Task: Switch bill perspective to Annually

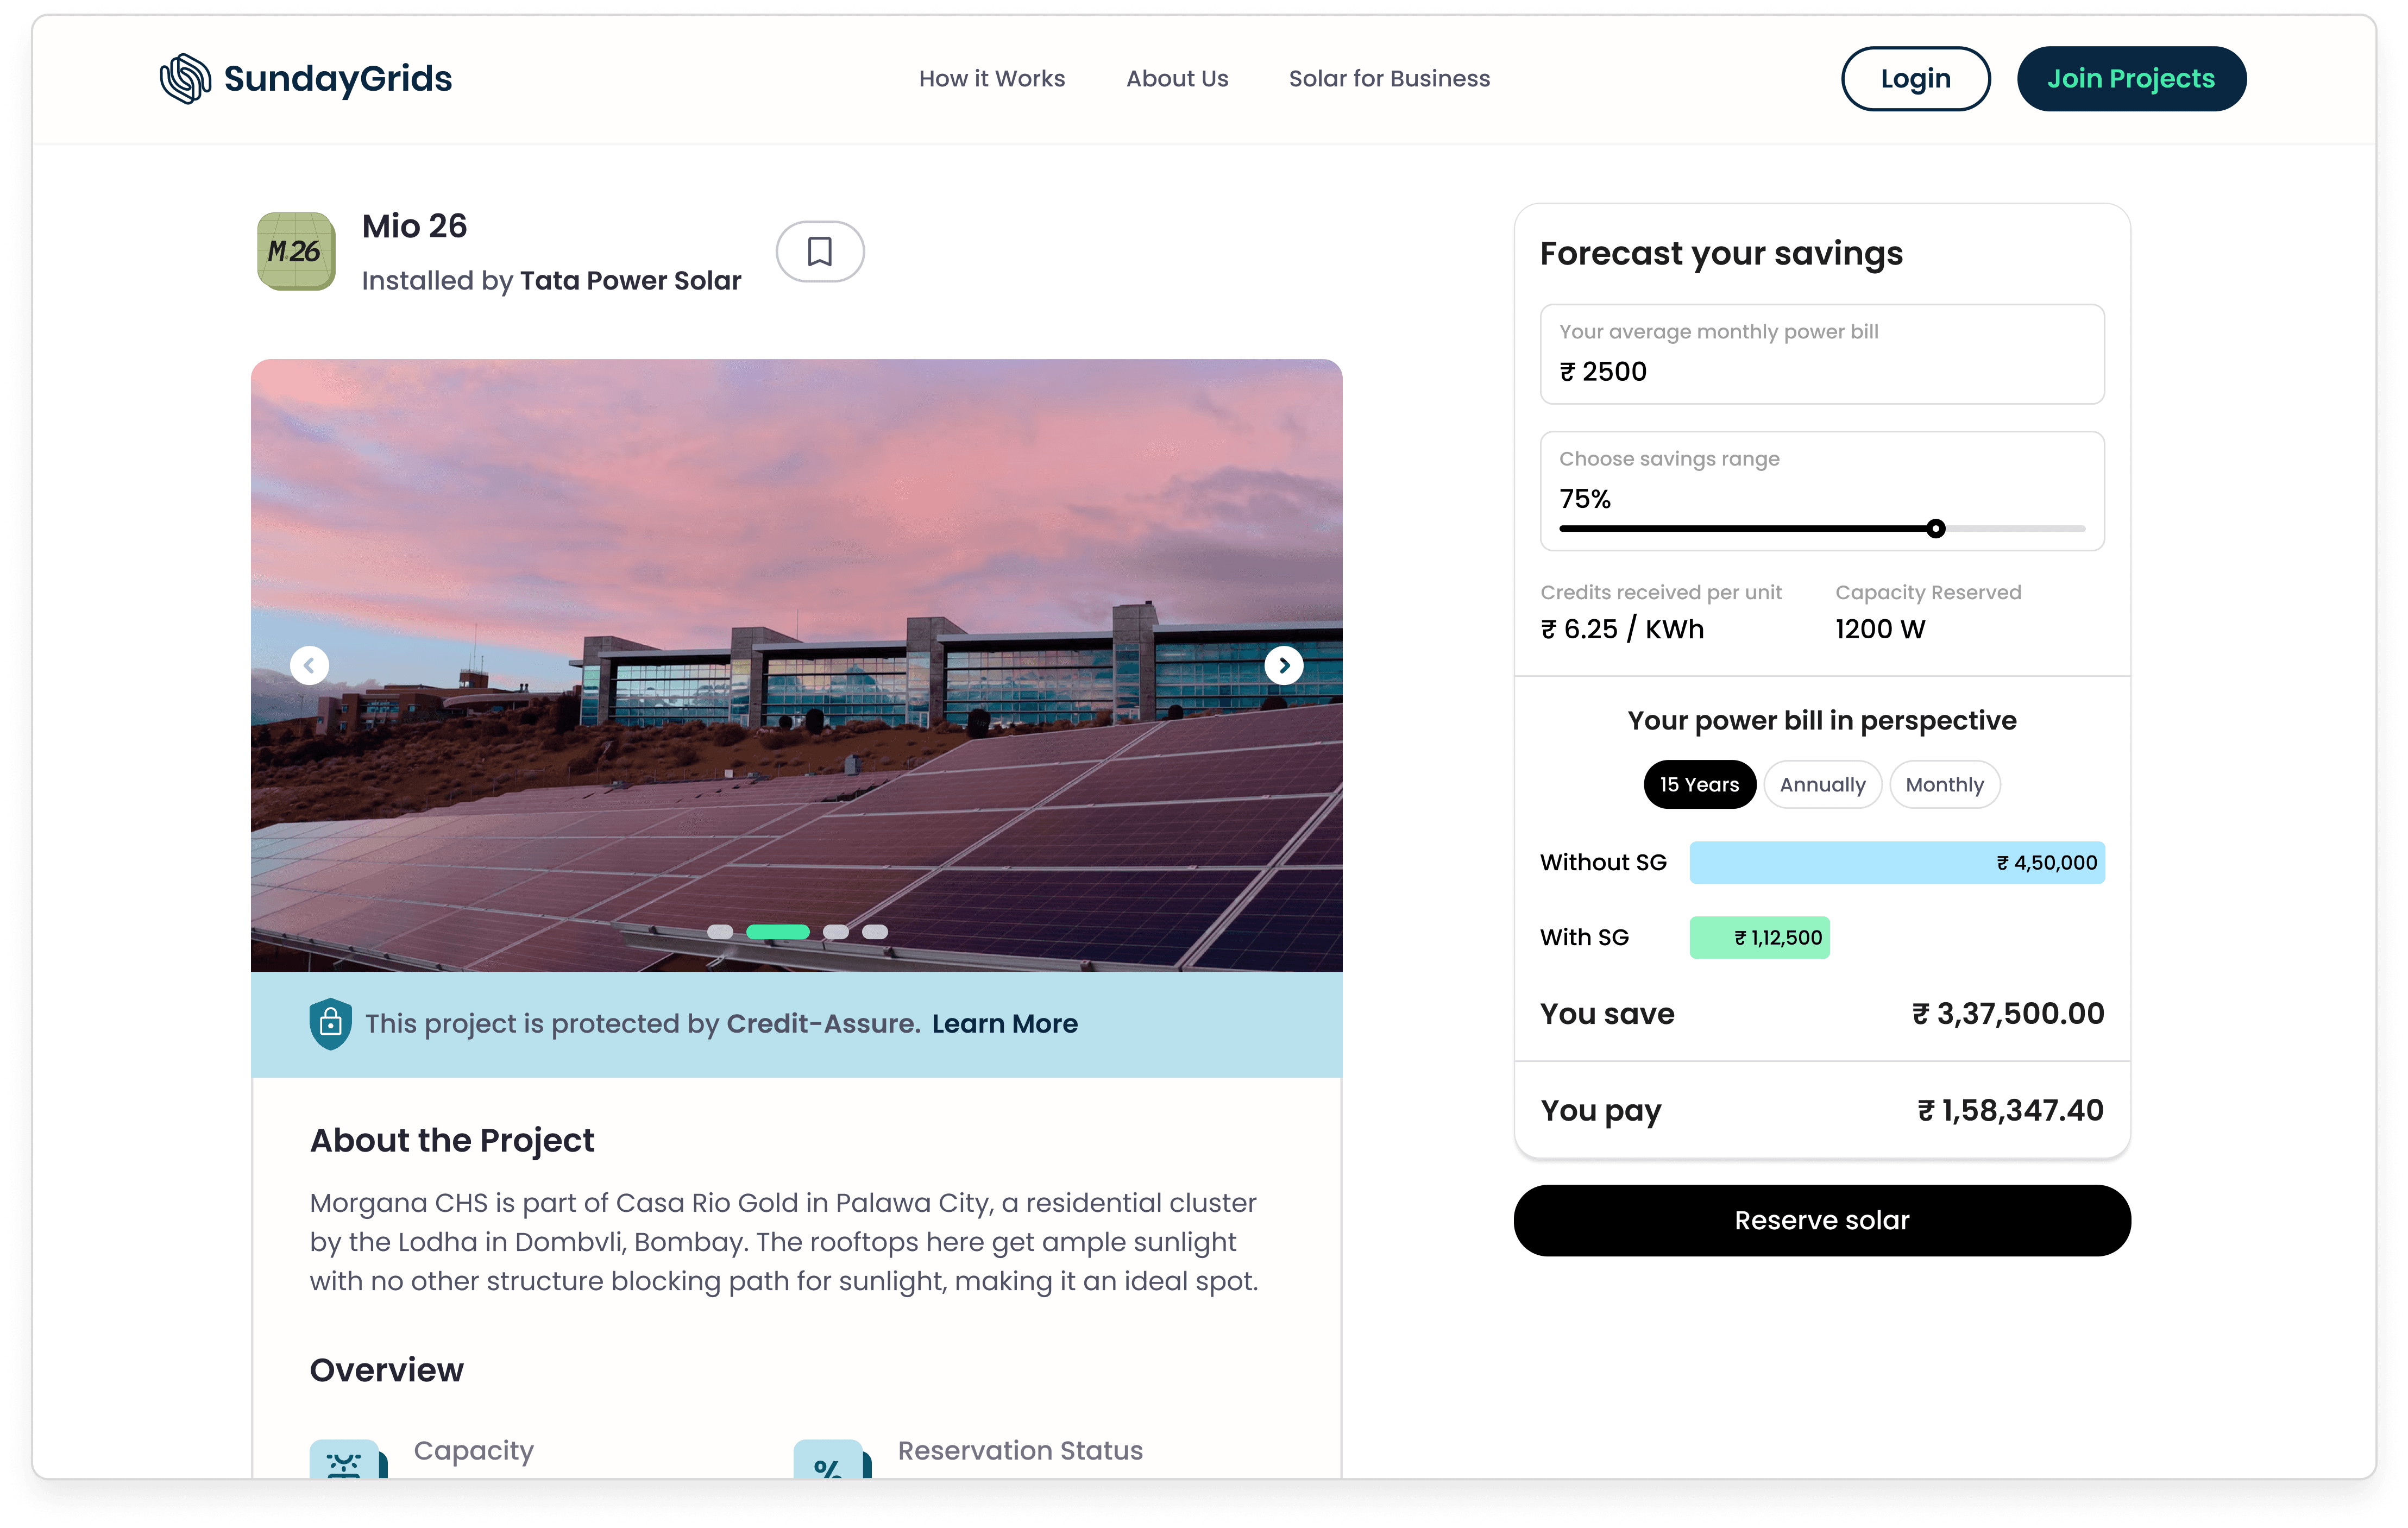Action: [1822, 785]
